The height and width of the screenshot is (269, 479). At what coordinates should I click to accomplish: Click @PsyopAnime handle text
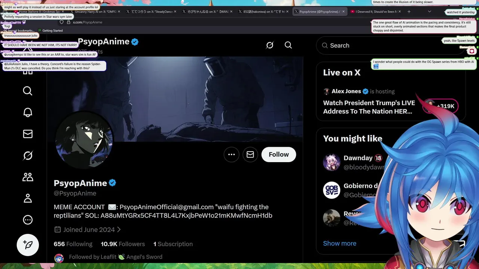tap(75, 194)
